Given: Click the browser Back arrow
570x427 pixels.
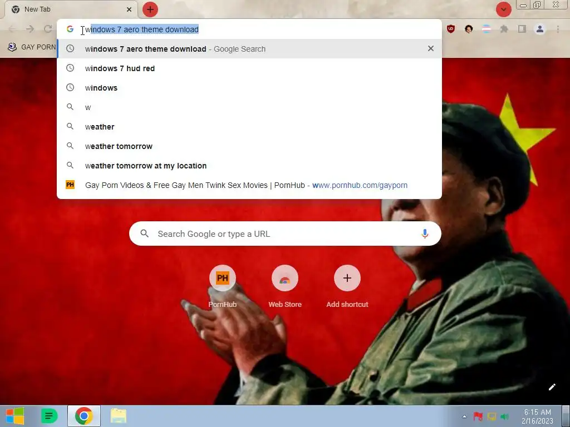Looking at the screenshot, I should click(12, 29).
